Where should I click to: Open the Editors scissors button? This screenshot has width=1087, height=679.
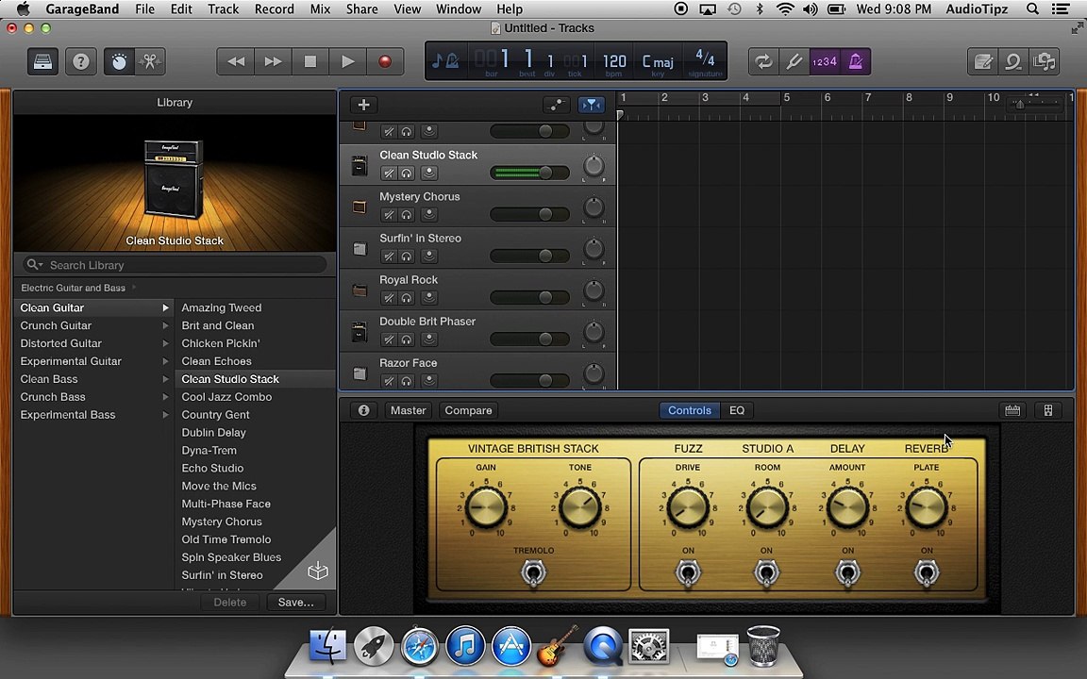[149, 61]
